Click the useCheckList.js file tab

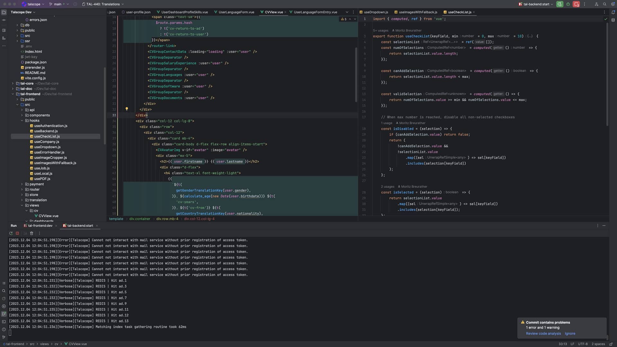459,12
